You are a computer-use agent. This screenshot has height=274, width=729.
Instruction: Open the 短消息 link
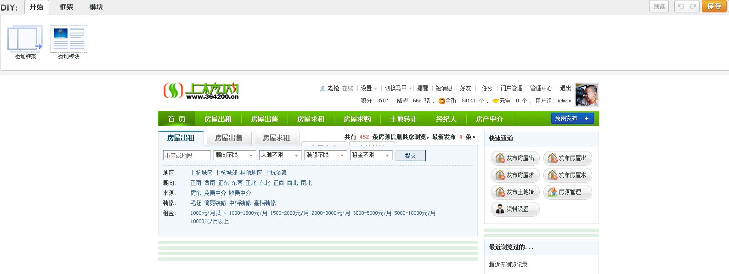tap(444, 88)
